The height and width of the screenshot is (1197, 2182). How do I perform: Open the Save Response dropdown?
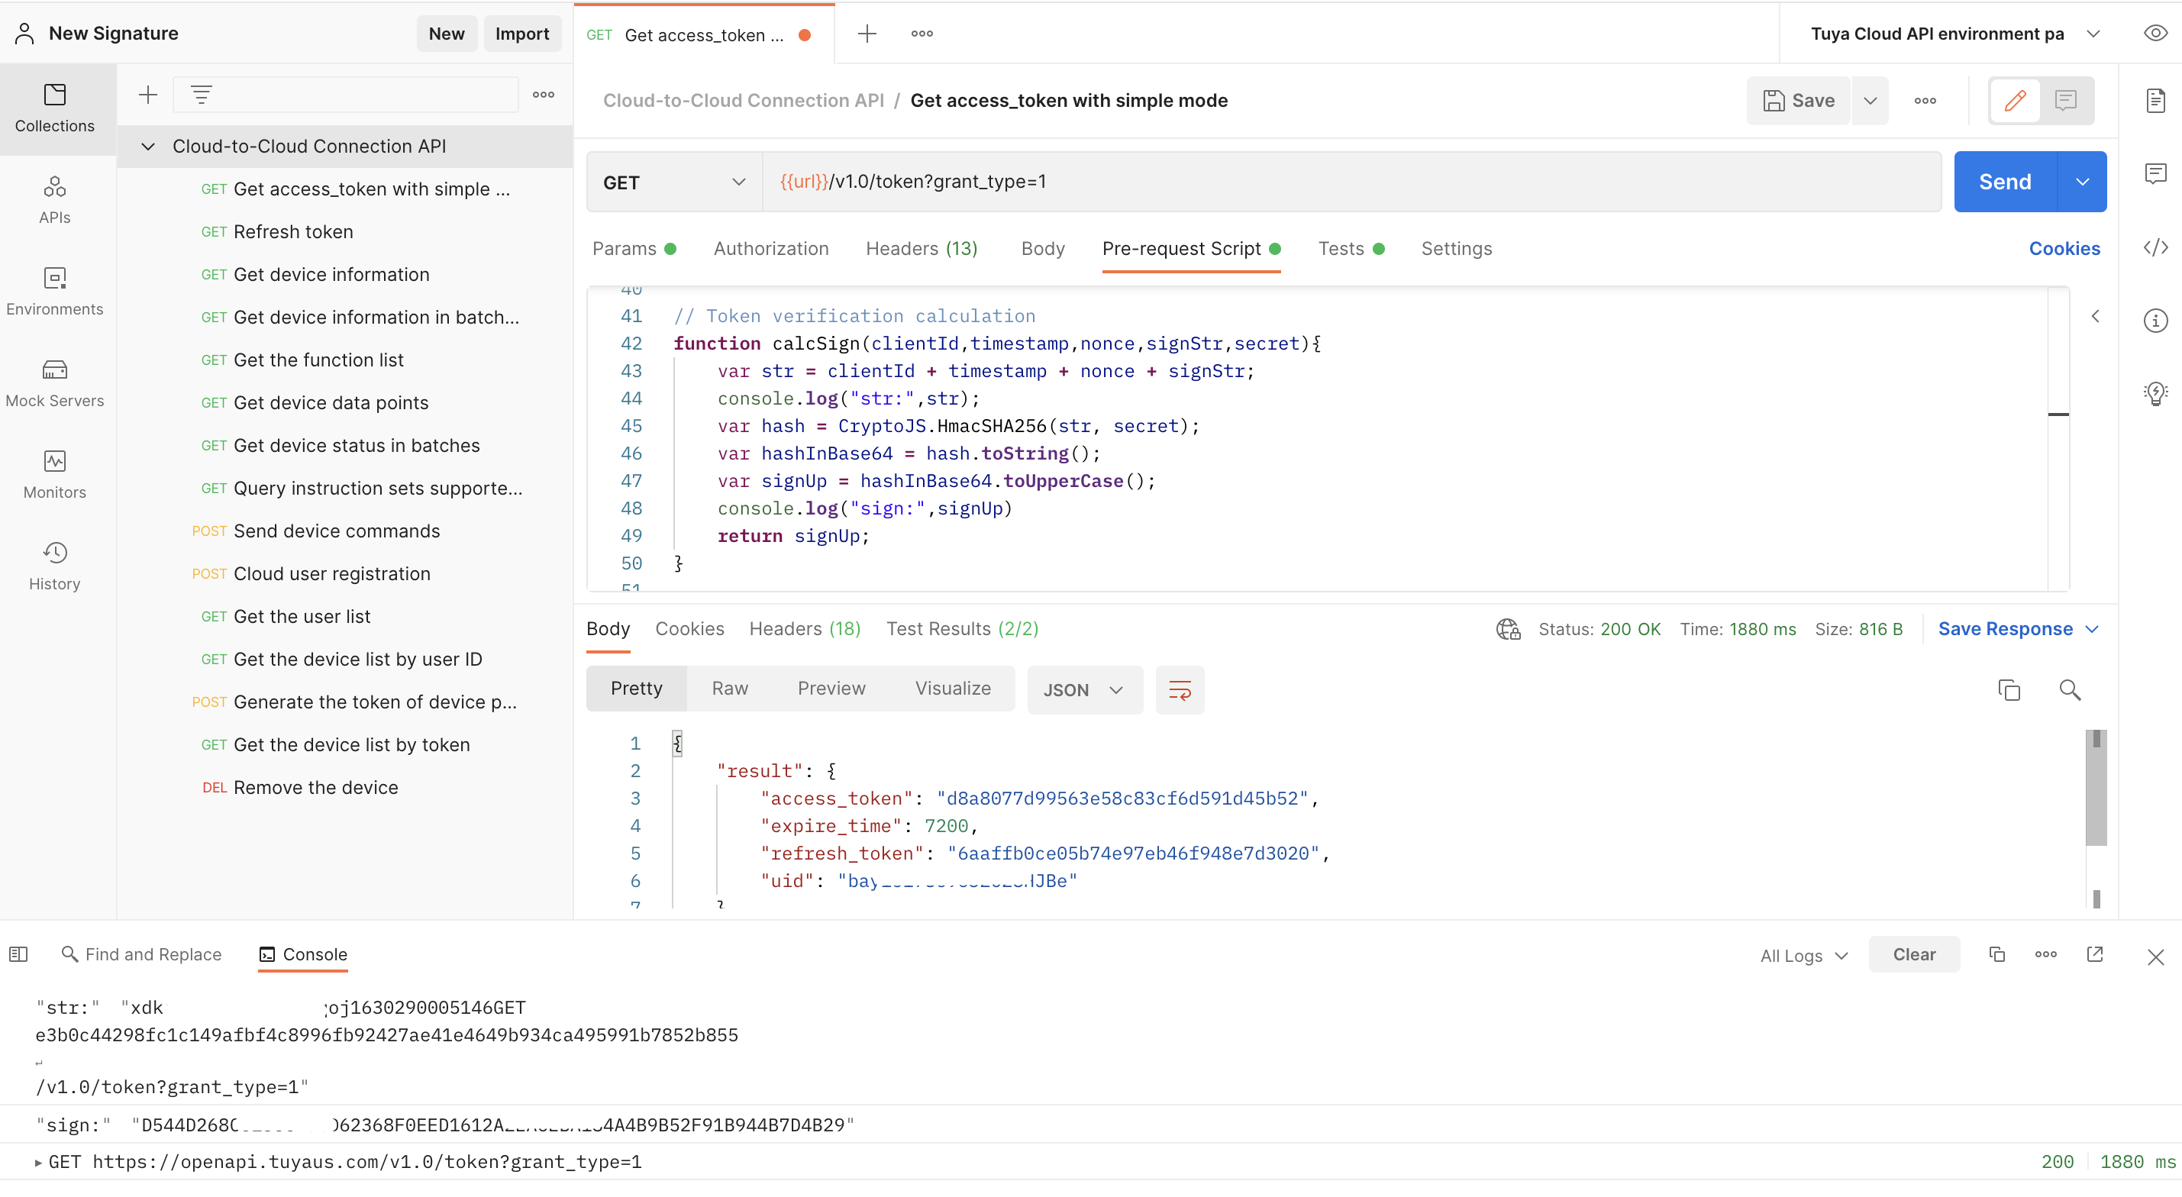tap(2018, 630)
